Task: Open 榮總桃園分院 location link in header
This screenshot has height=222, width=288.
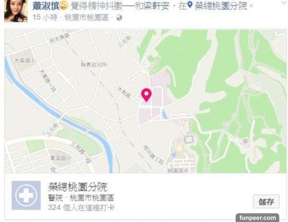Action: coord(221,6)
